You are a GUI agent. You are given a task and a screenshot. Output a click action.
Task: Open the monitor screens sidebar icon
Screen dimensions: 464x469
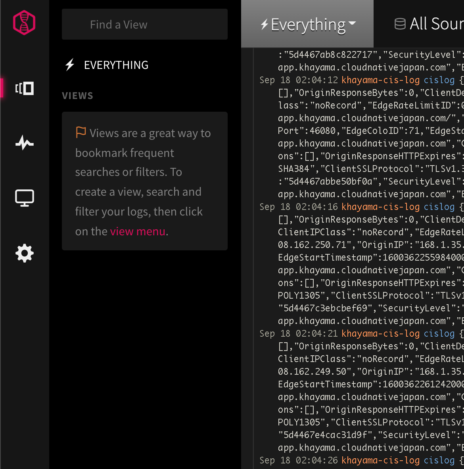point(25,198)
